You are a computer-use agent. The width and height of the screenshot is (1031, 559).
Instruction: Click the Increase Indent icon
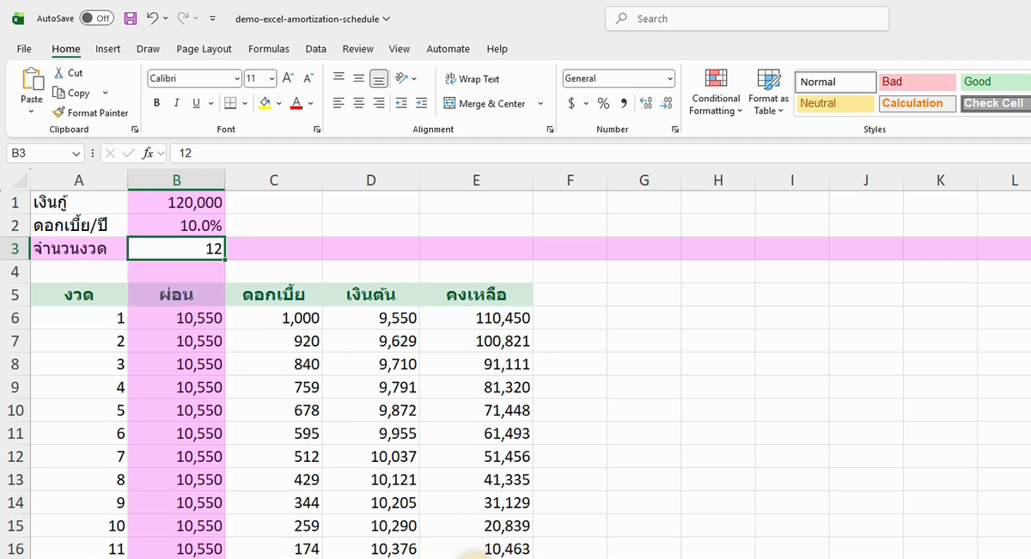(421, 103)
